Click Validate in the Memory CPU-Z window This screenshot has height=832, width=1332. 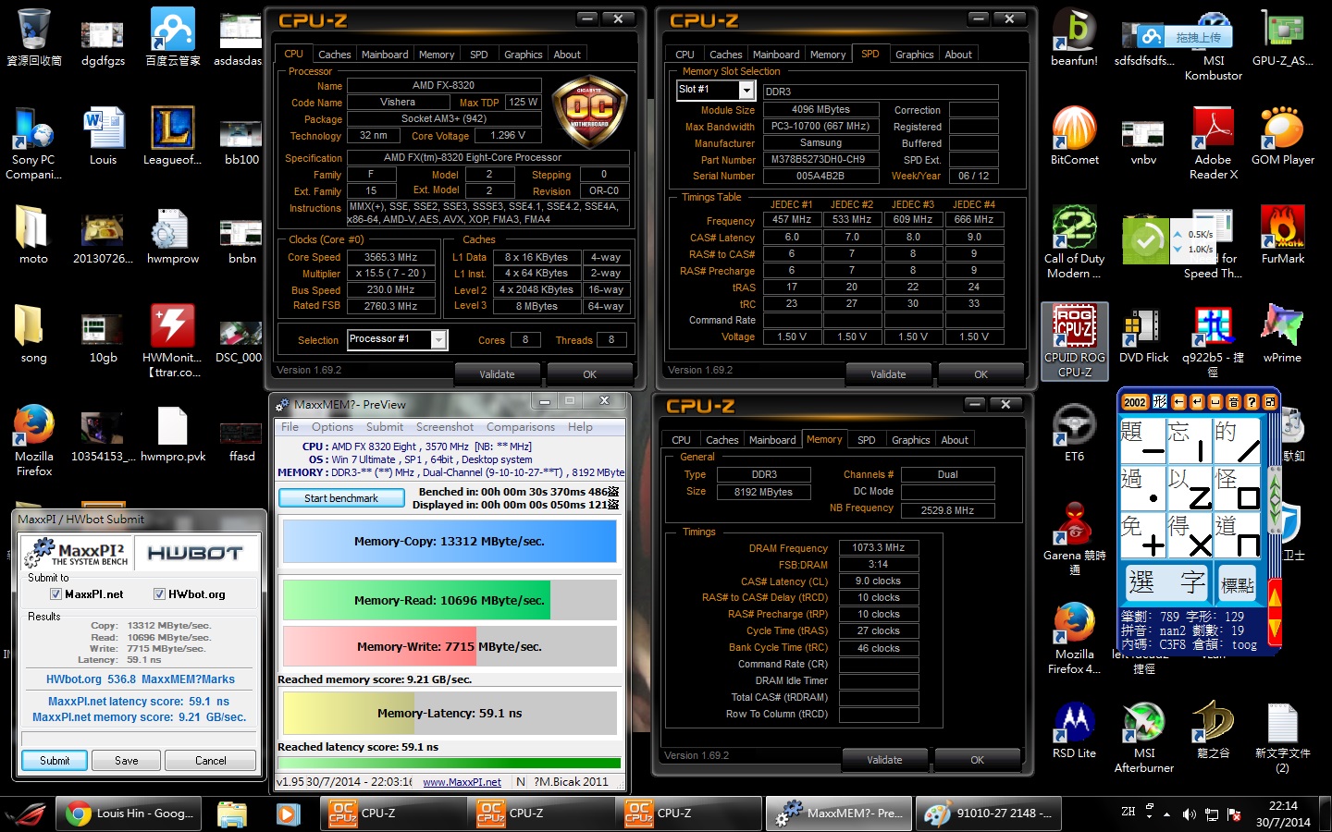coord(884,760)
